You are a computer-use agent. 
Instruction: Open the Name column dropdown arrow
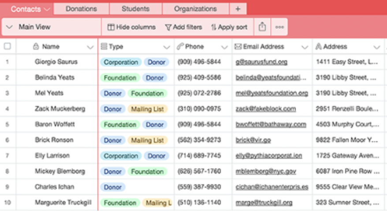(90, 47)
